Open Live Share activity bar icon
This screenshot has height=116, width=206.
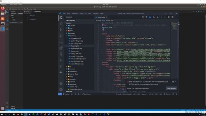click(x=61, y=66)
